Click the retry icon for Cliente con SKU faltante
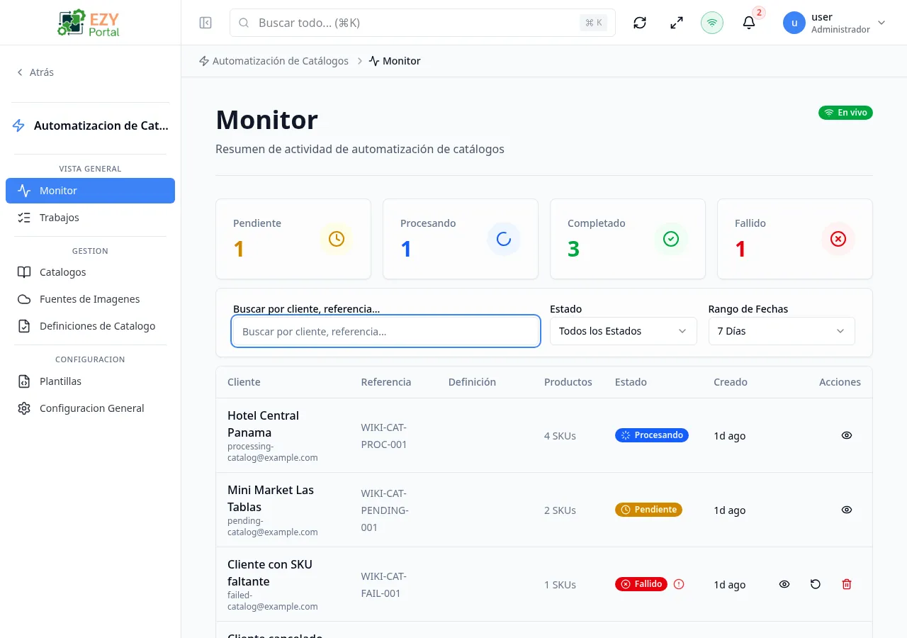907x638 pixels. click(816, 584)
